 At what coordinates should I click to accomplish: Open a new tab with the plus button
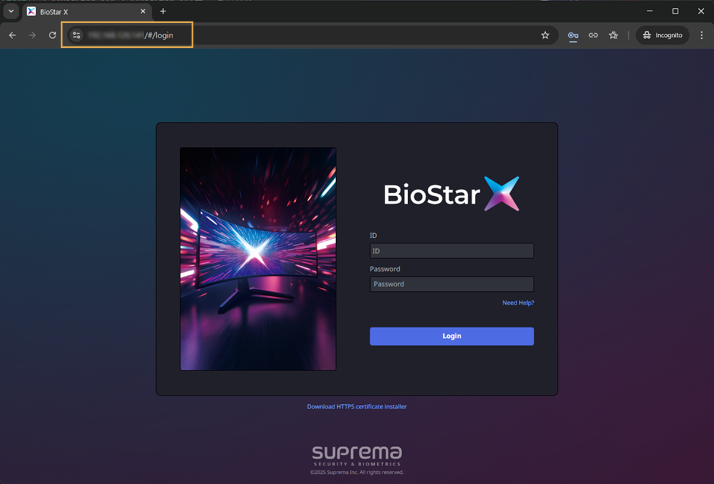coord(163,11)
